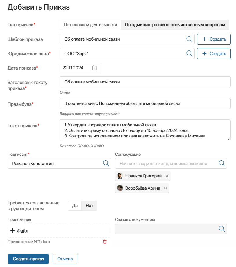Click into the preamble text field
Image resolution: width=236 pixels, height=267 pixels.
[x=145, y=103]
